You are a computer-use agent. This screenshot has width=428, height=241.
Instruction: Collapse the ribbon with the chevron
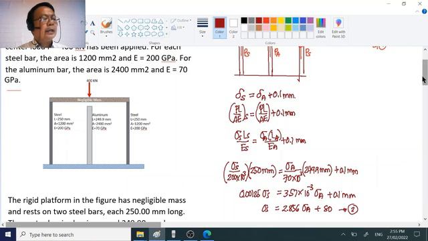[x=417, y=11]
